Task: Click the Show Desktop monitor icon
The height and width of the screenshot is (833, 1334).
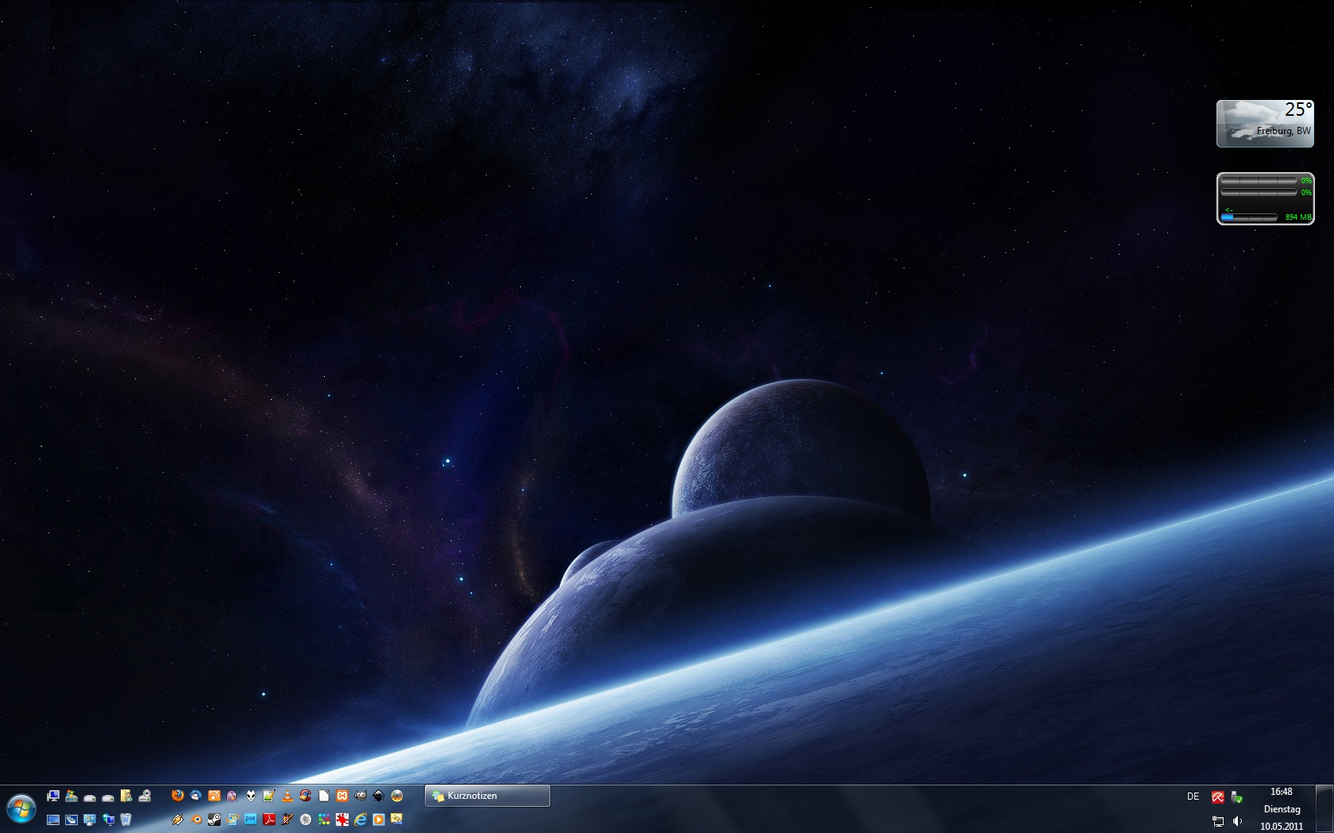Action: coord(53,820)
